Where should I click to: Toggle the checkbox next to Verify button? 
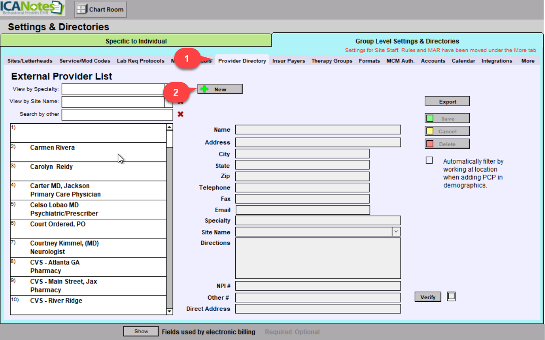click(451, 297)
